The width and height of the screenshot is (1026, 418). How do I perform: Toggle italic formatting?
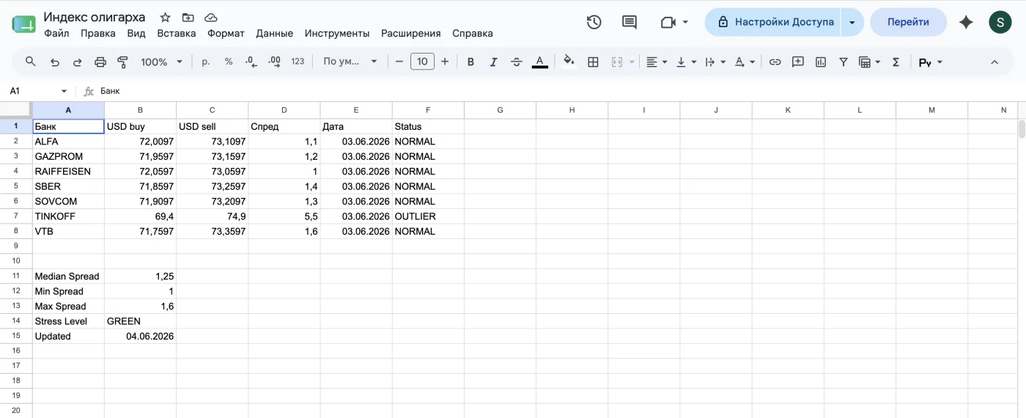[493, 62]
